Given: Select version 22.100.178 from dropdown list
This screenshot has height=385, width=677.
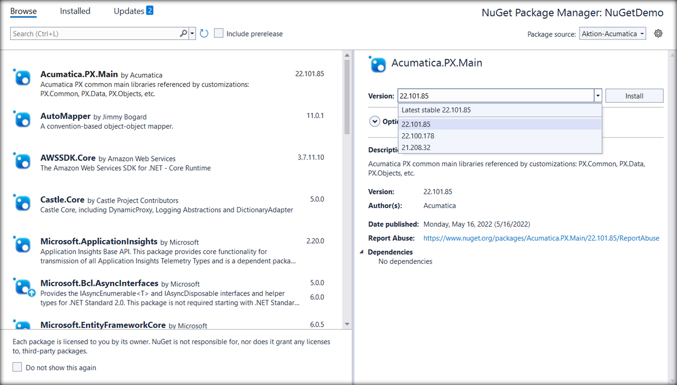Looking at the screenshot, I should [500, 136].
